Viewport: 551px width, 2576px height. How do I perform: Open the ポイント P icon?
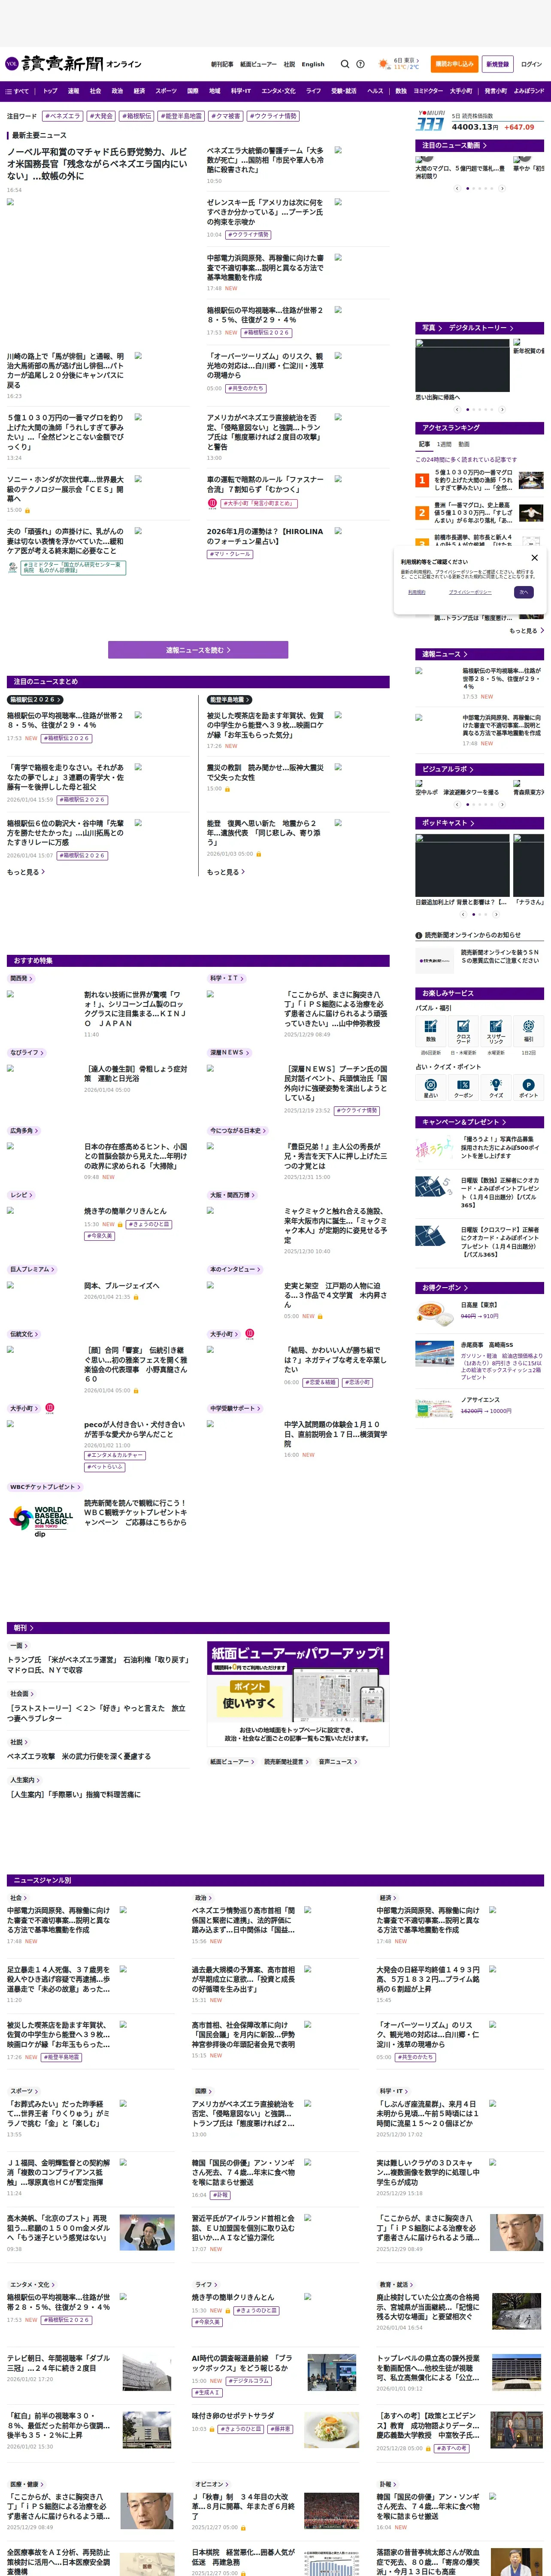529,1087
